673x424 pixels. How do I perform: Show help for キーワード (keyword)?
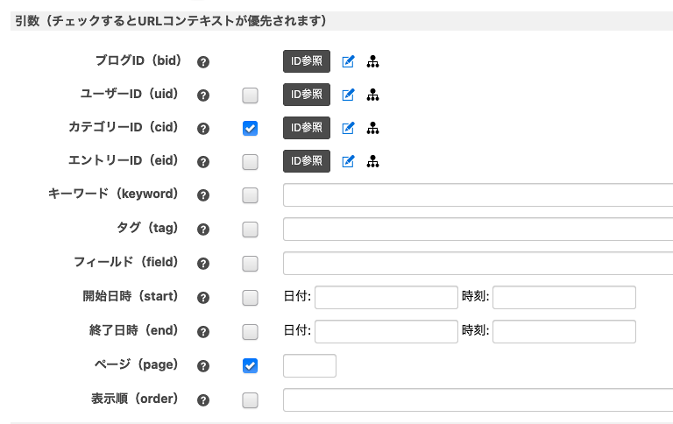203,195
